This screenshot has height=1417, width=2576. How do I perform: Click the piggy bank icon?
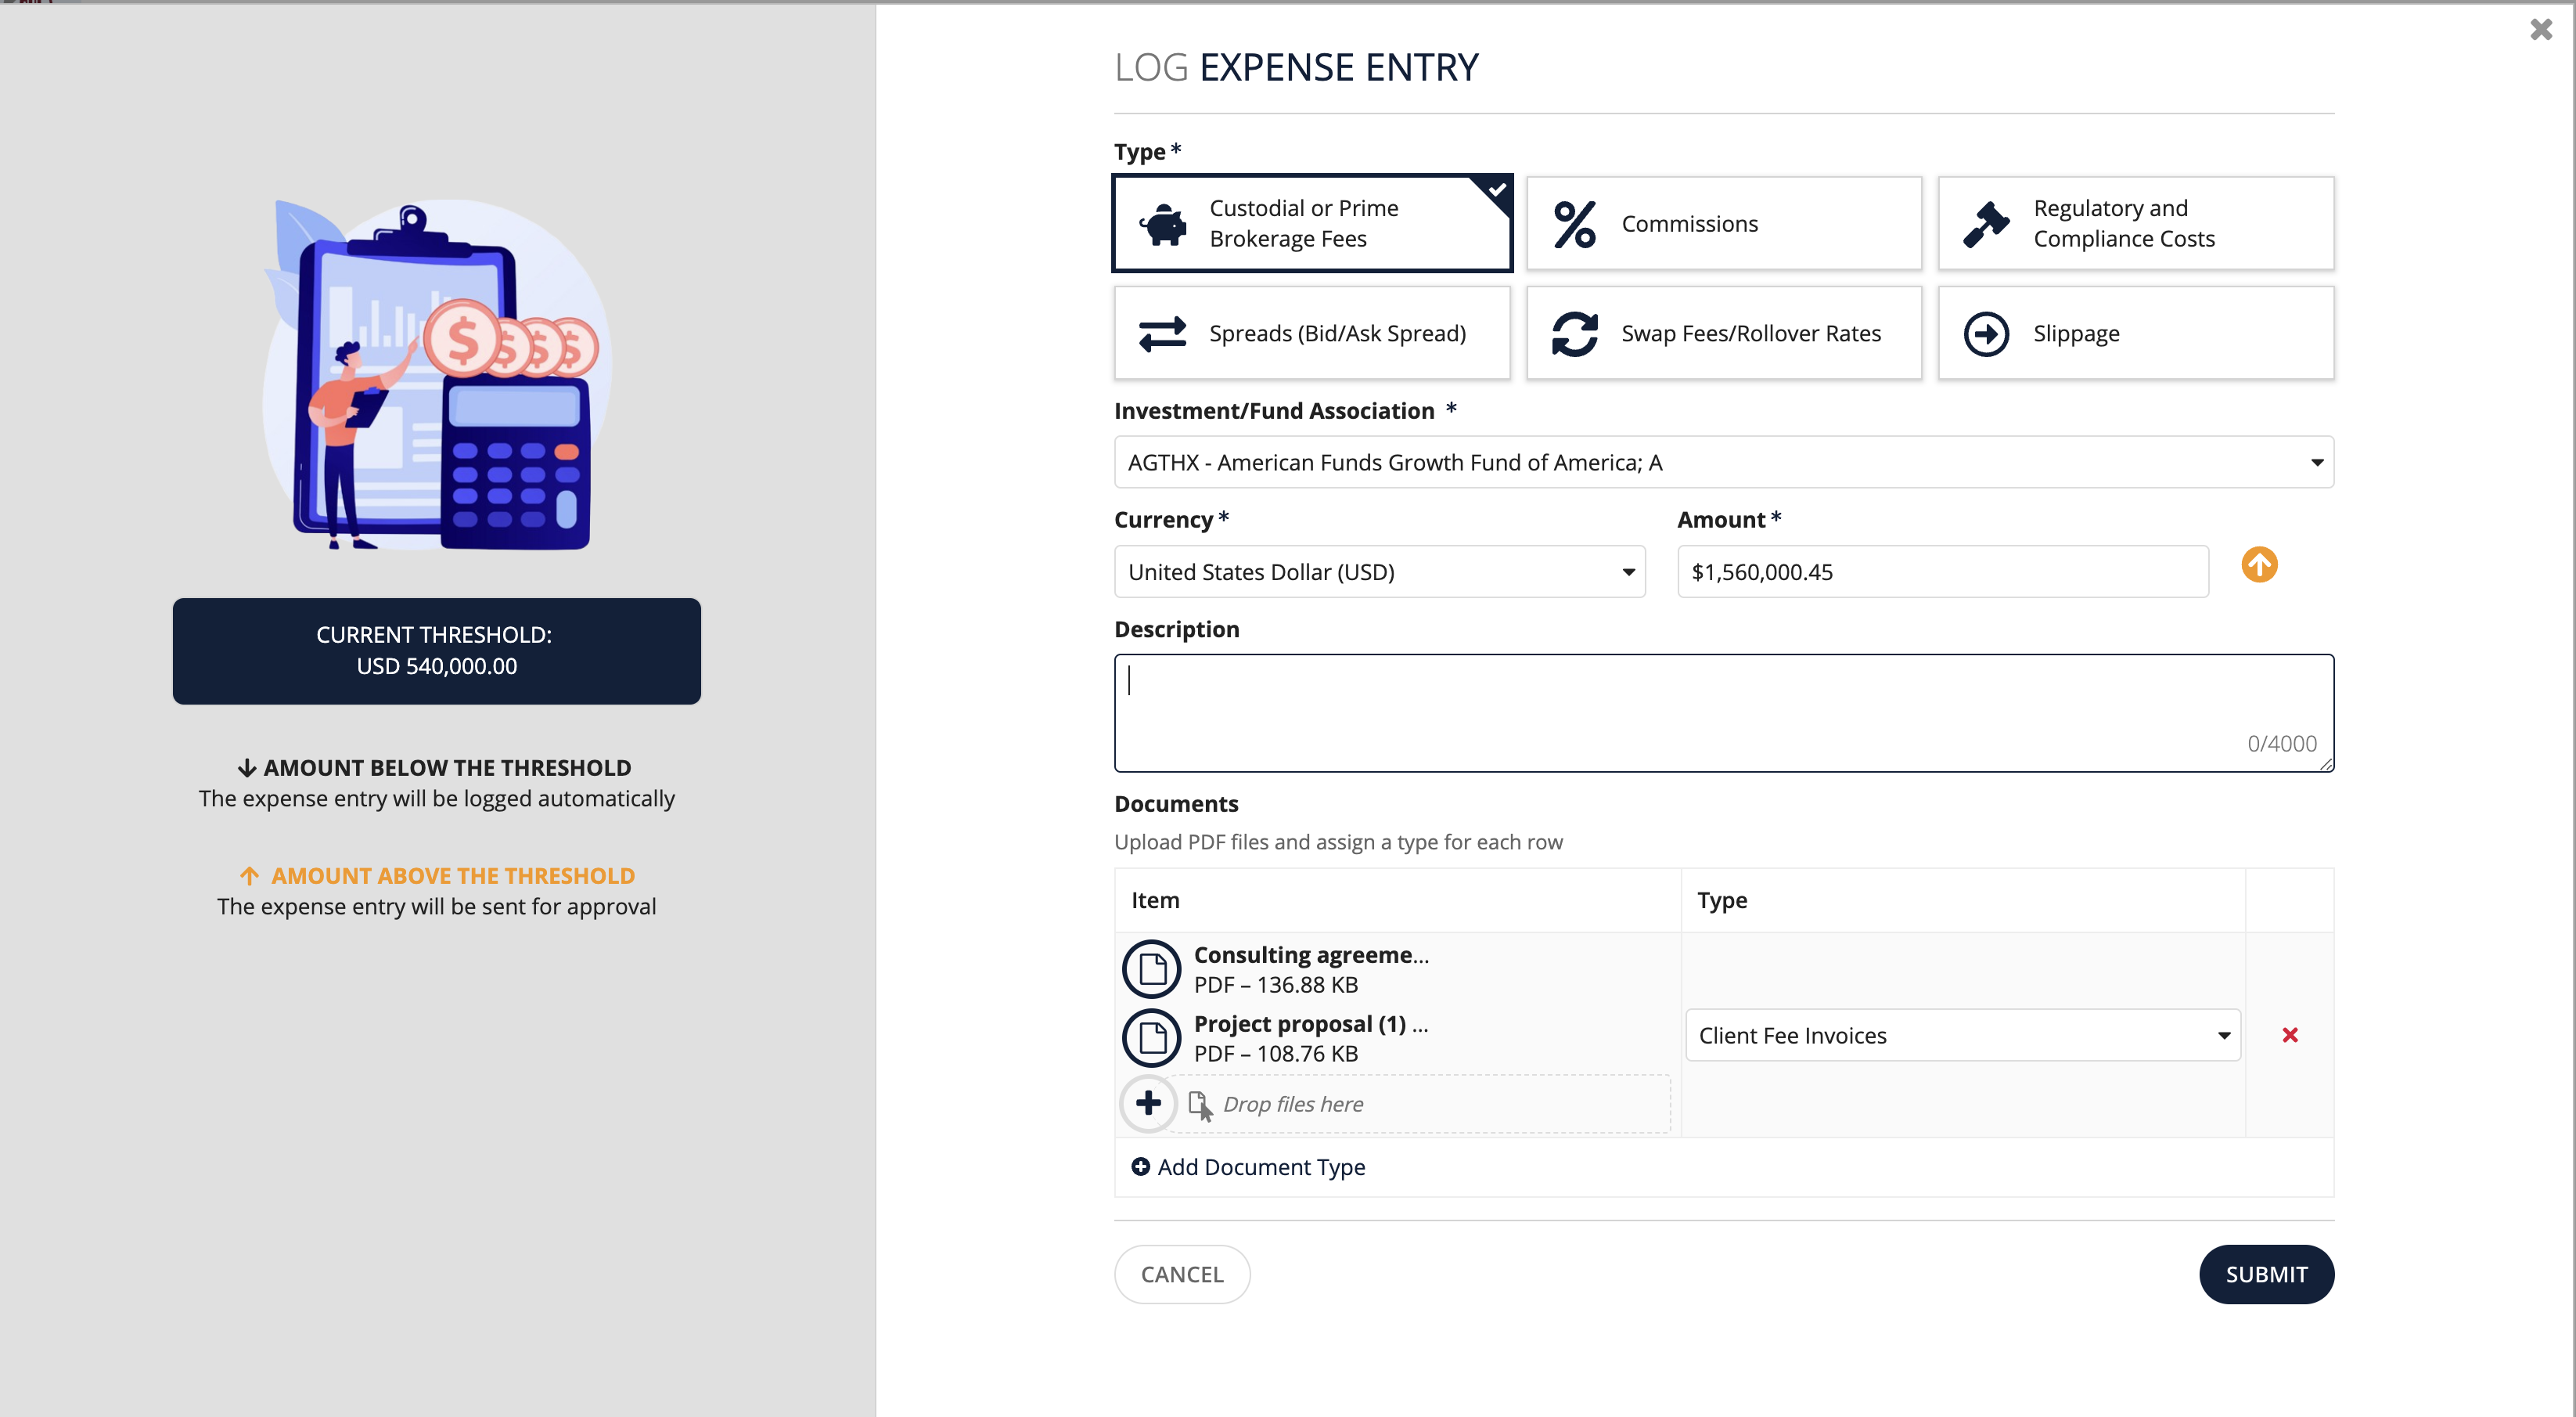pyautogui.click(x=1163, y=224)
